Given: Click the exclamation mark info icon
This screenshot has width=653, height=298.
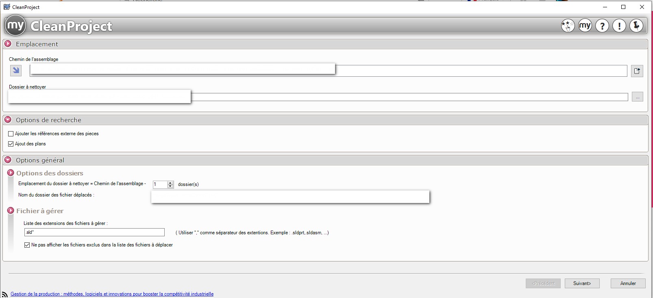Looking at the screenshot, I should pos(619,26).
